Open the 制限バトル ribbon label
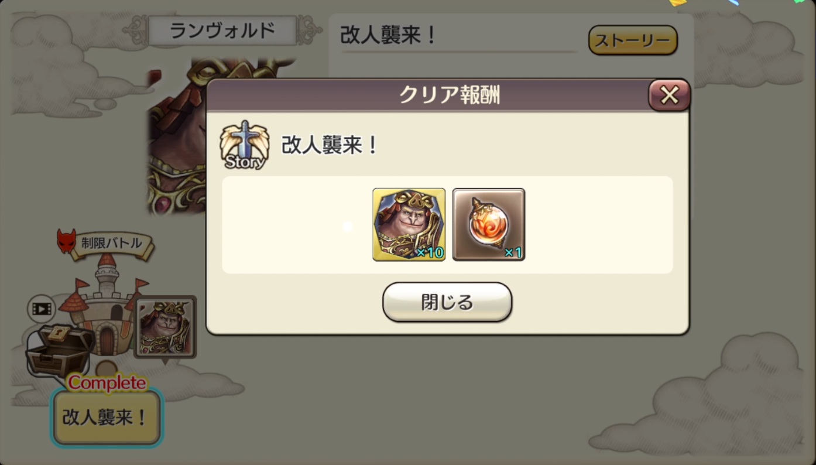816x465 pixels. tap(112, 244)
